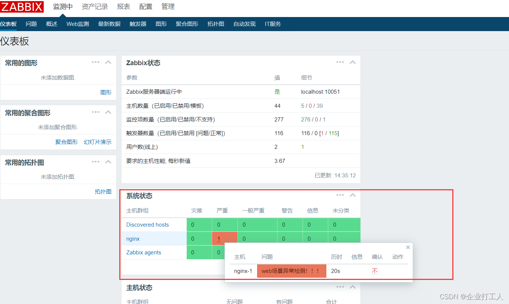Click the ZABBIX logo
Image resolution: width=509 pixels, height=304 pixels.
coord(22,7)
